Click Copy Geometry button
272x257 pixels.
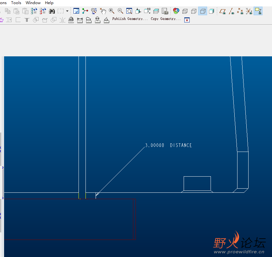[x=166, y=19]
